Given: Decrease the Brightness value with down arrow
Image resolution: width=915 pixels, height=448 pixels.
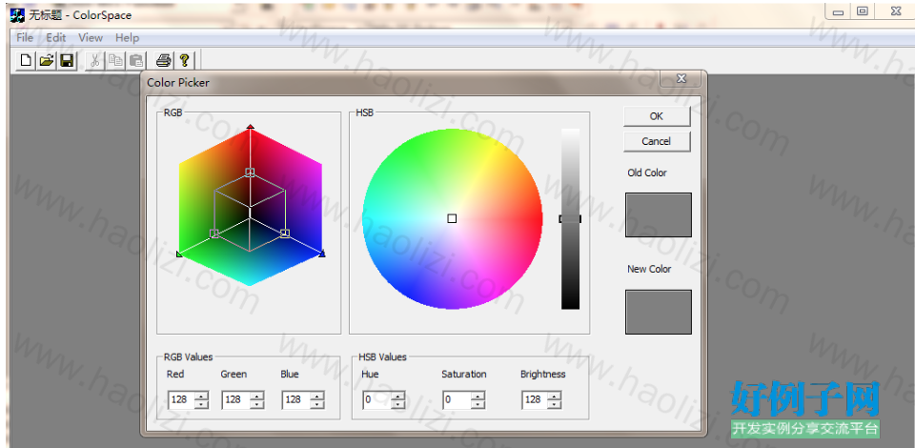Looking at the screenshot, I should click(x=555, y=404).
